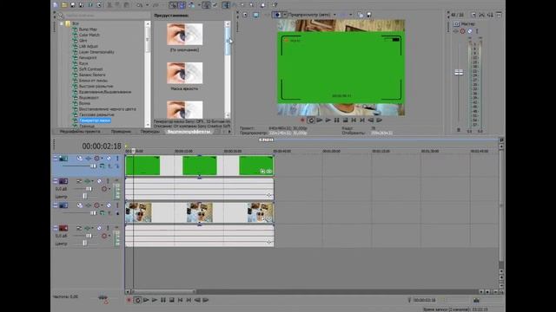Open Master FX in the mixer
The width and height of the screenshot is (556, 312).
pyautogui.click(x=456, y=31)
